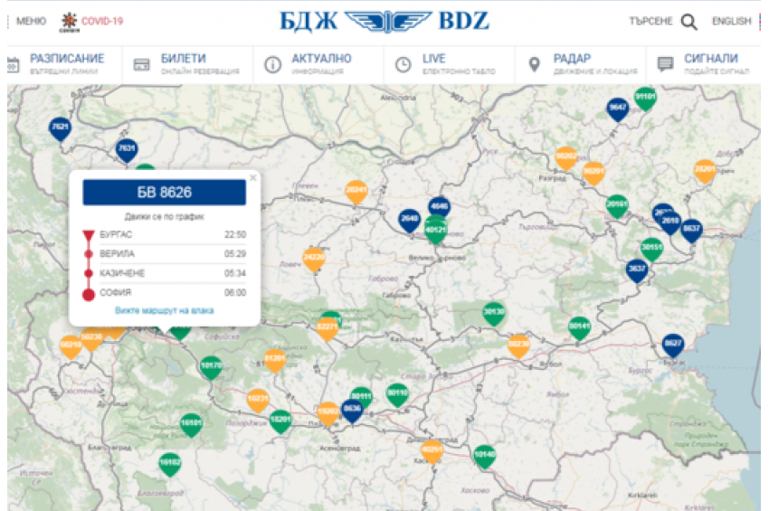Close the БВ 8626 train popup

[x=252, y=178]
